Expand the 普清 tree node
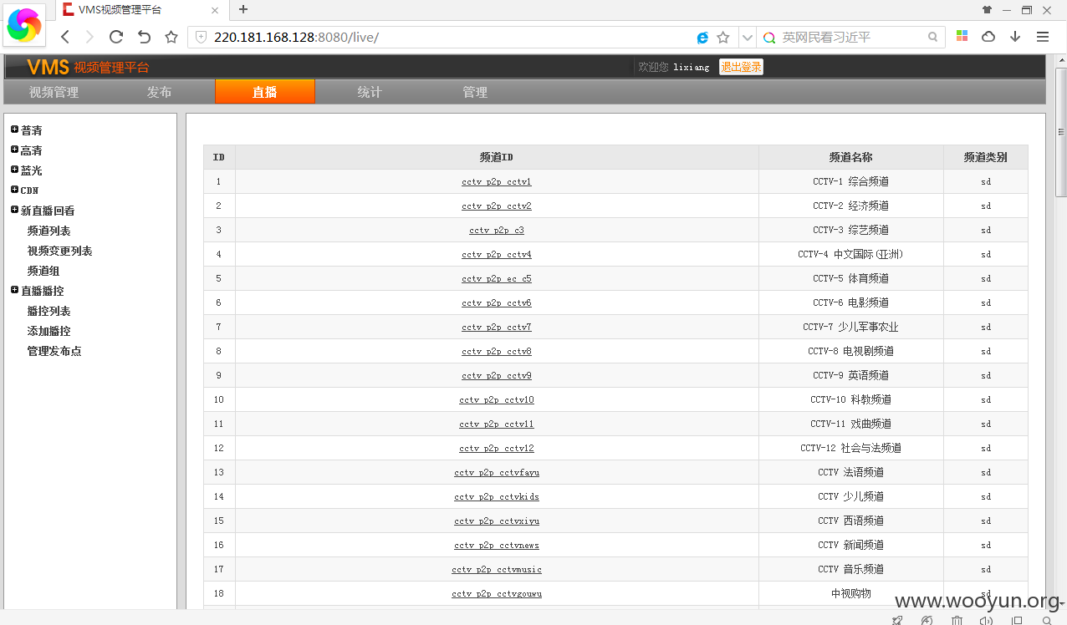Image resolution: width=1067 pixels, height=625 pixels. pyautogui.click(x=14, y=130)
